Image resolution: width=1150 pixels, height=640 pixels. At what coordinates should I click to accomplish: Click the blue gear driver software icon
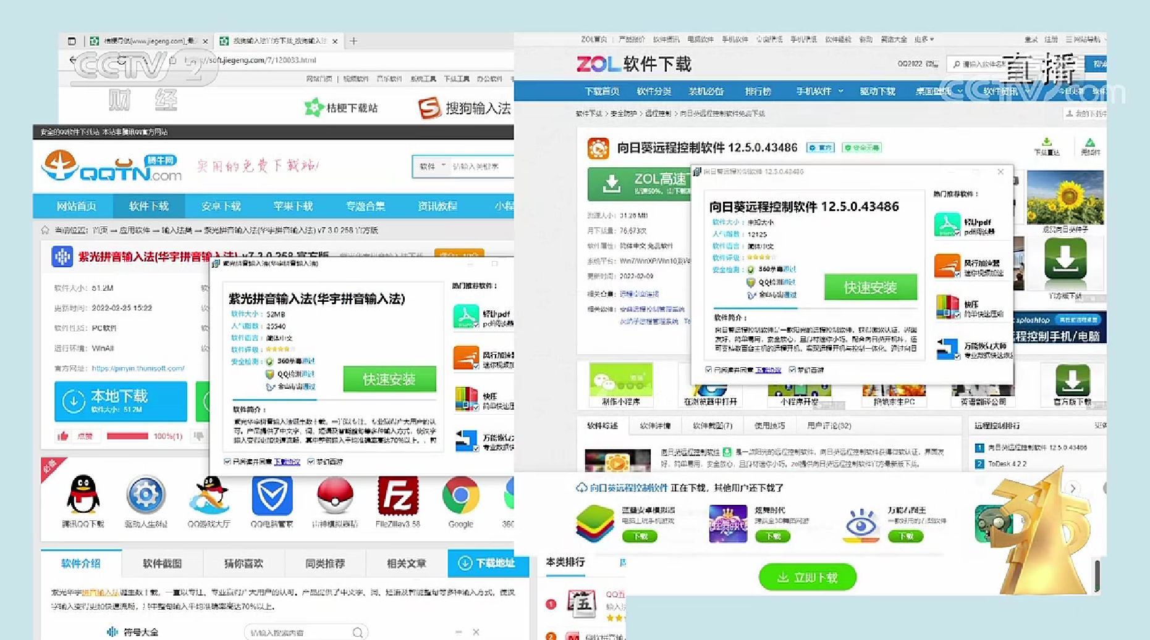[146, 495]
